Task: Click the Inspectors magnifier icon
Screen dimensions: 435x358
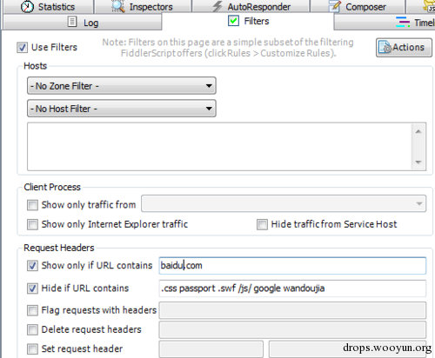Action: tap(118, 6)
